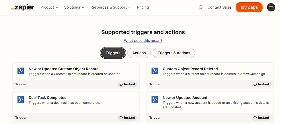Open the search magnifier icon
The width and height of the screenshot is (281, 124).
[x=200, y=7]
